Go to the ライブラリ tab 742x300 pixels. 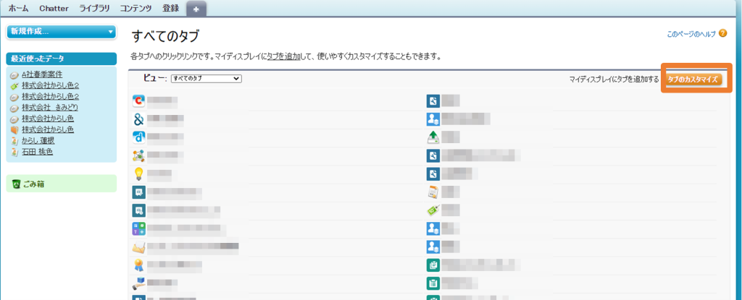(94, 8)
